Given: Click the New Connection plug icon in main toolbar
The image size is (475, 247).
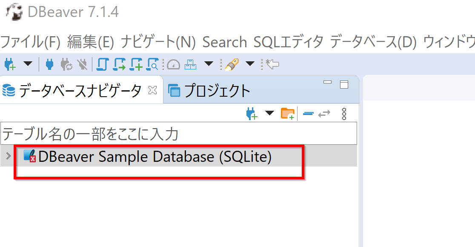Looking at the screenshot, I should (10, 64).
